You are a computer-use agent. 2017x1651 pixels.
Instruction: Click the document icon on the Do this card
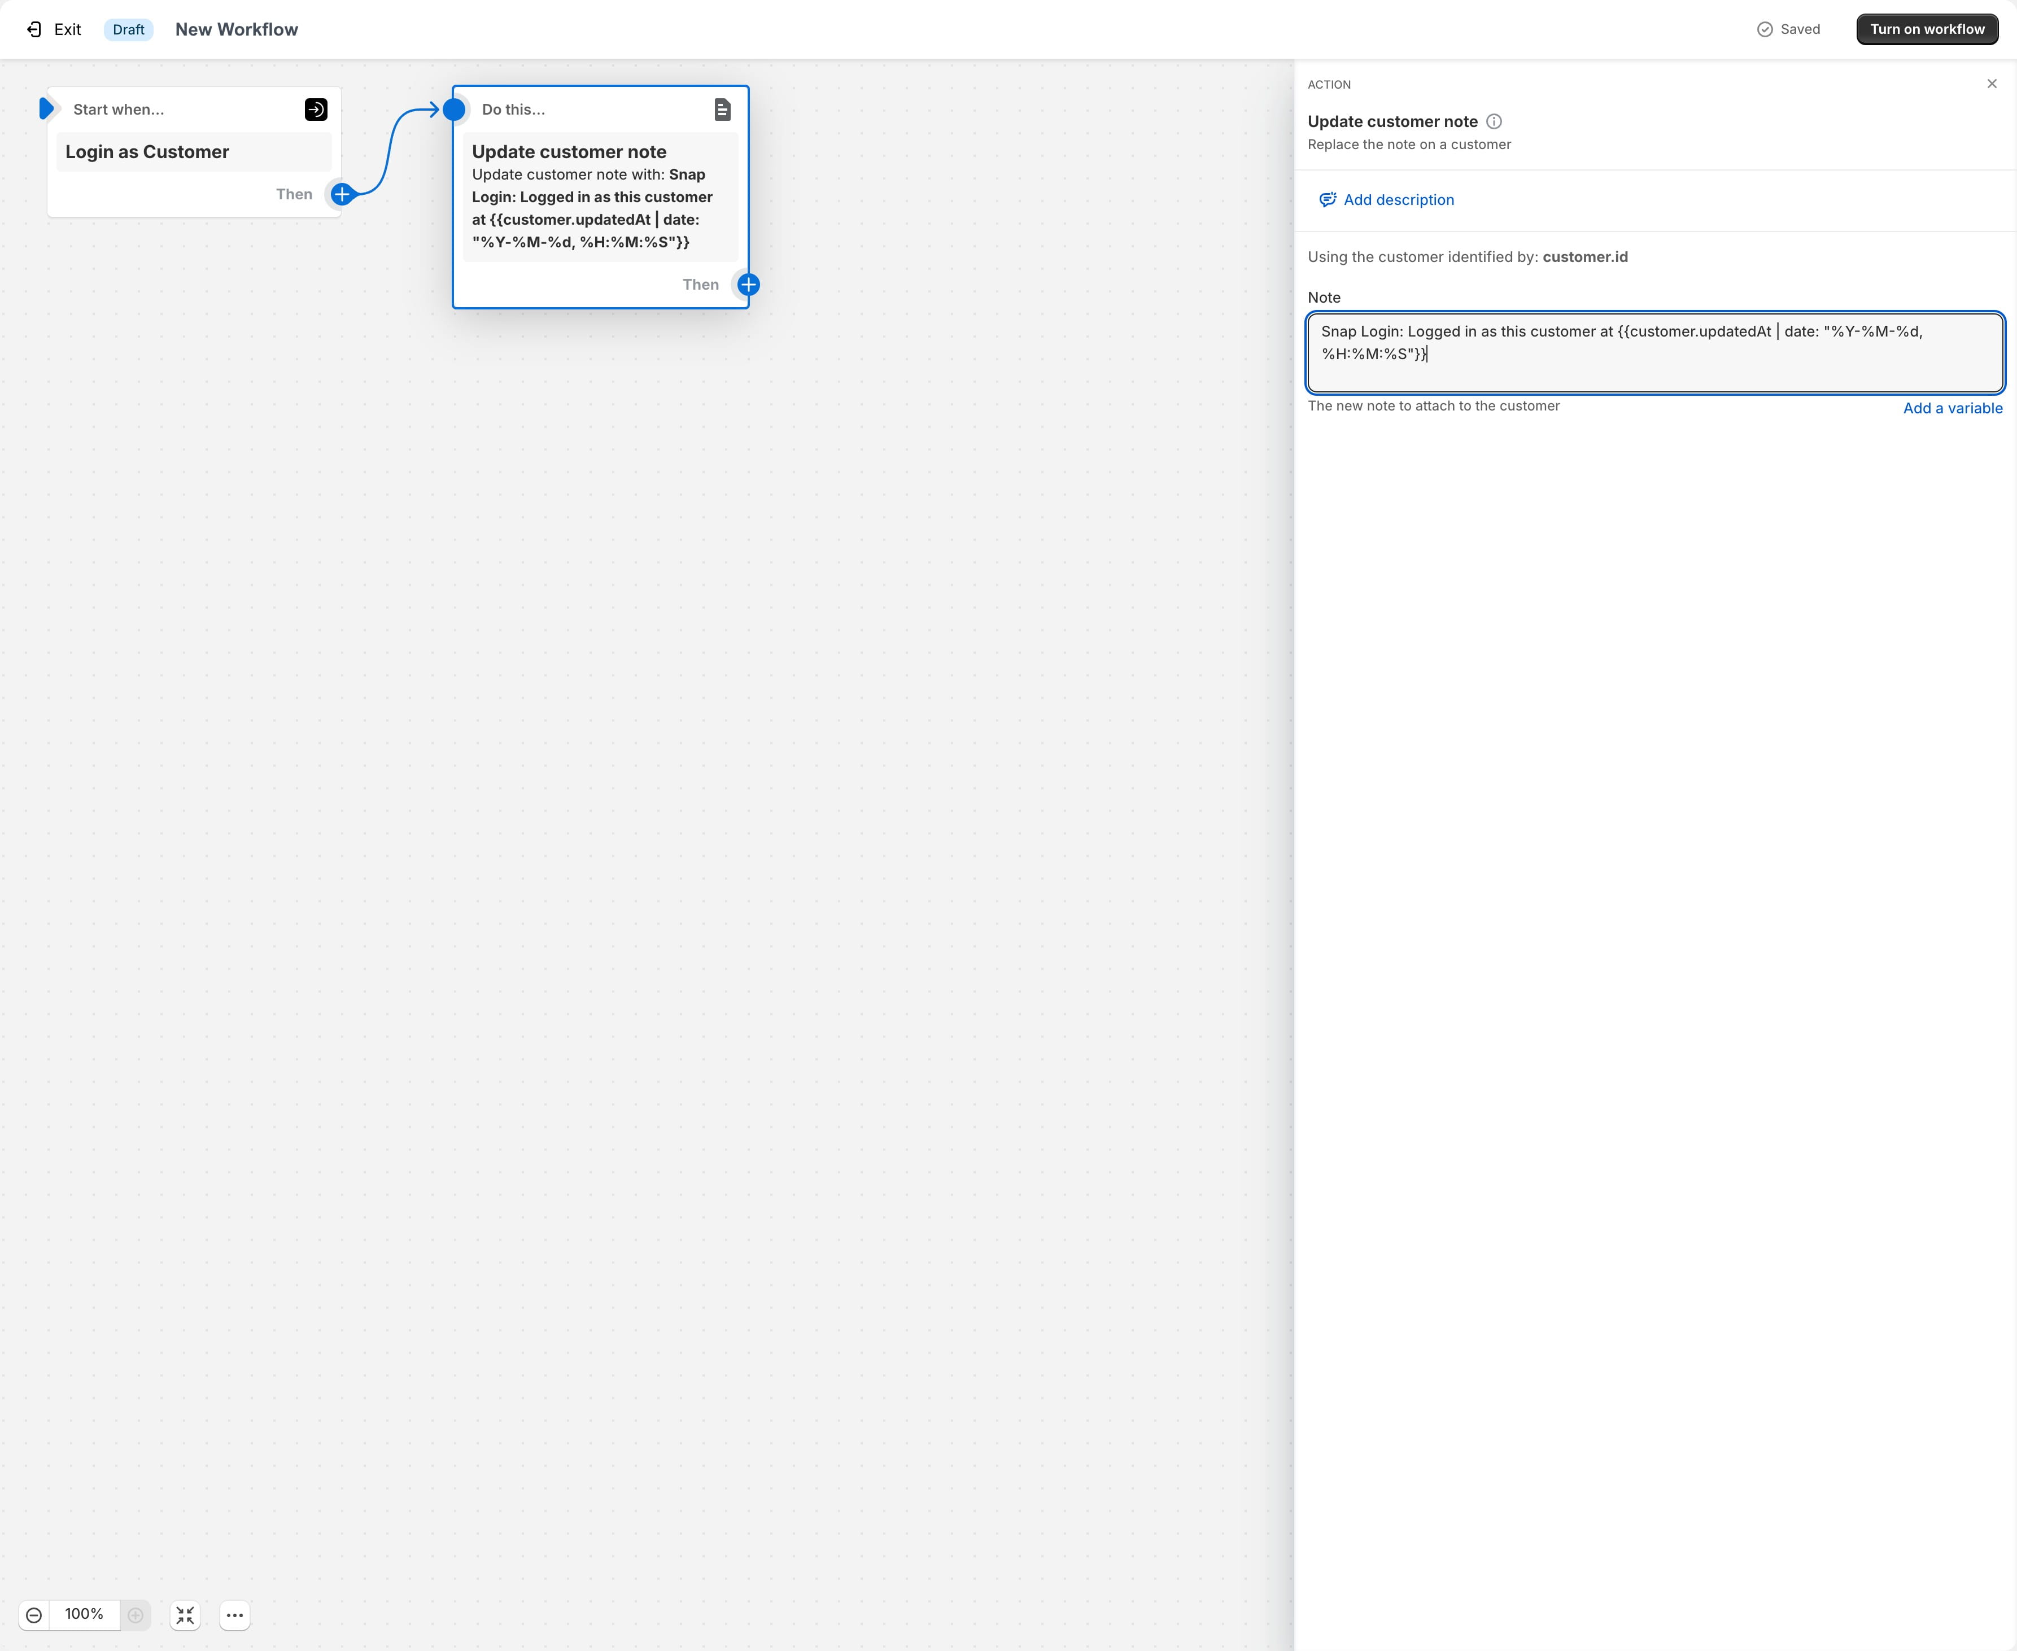[722, 108]
